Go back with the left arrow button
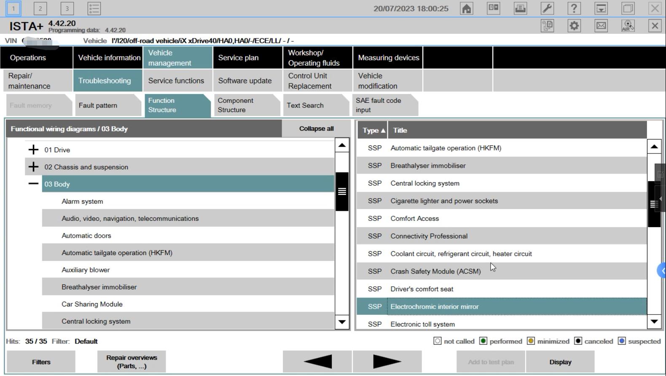The width and height of the screenshot is (666, 376). (317, 362)
